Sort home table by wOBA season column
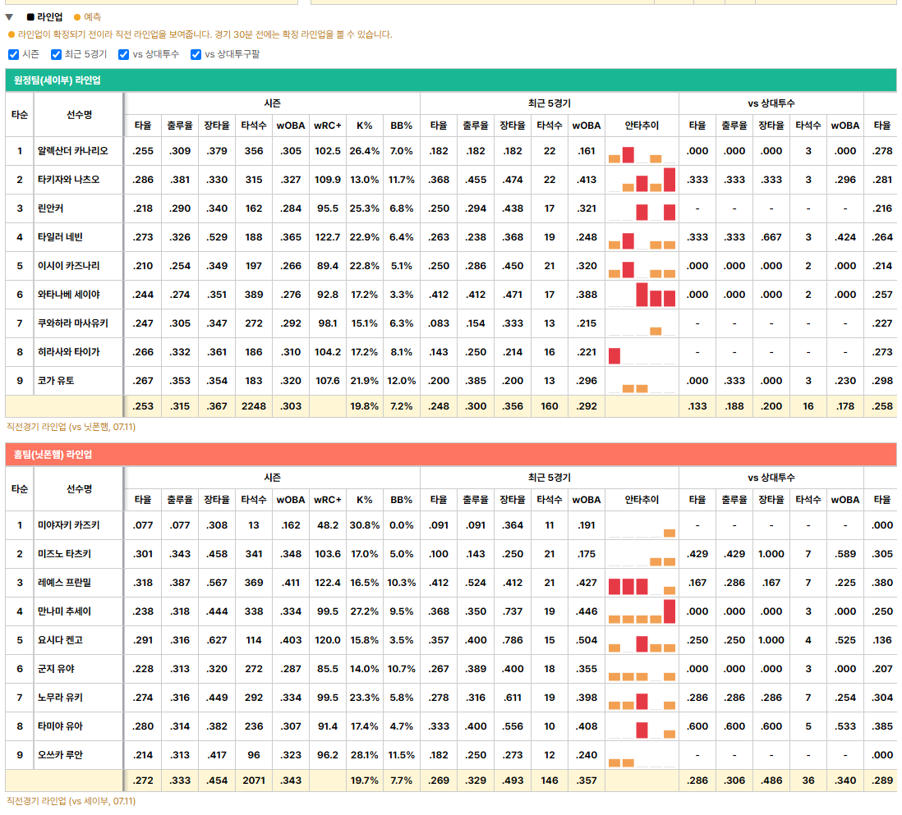Image resolution: width=902 pixels, height=815 pixels. click(x=291, y=500)
